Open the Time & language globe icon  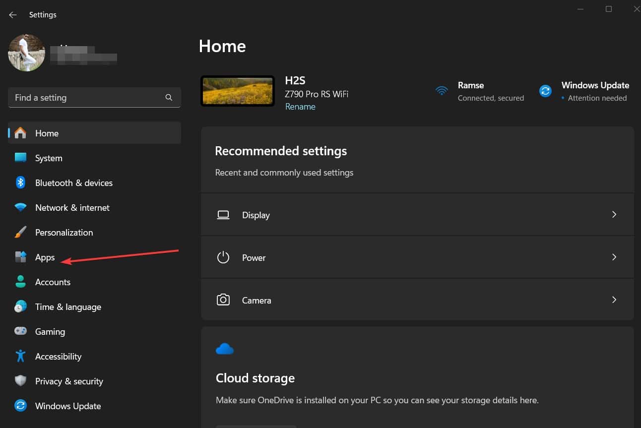click(20, 306)
